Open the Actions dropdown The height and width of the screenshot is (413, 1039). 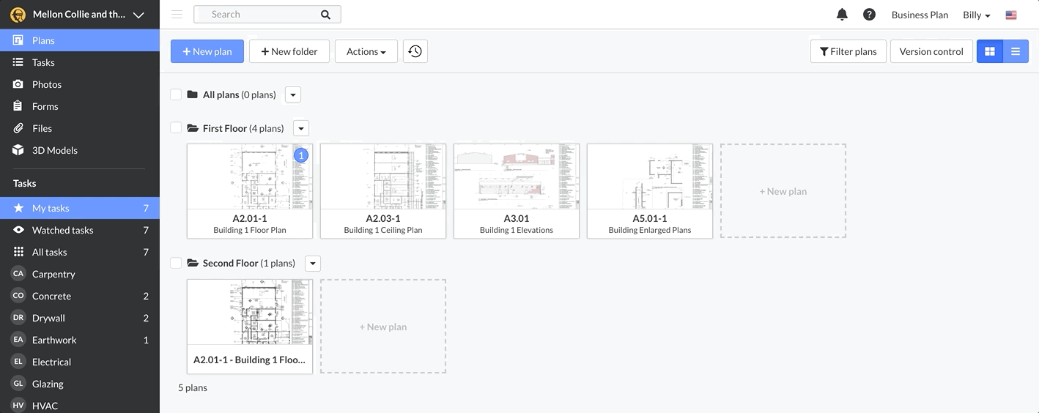tap(366, 51)
